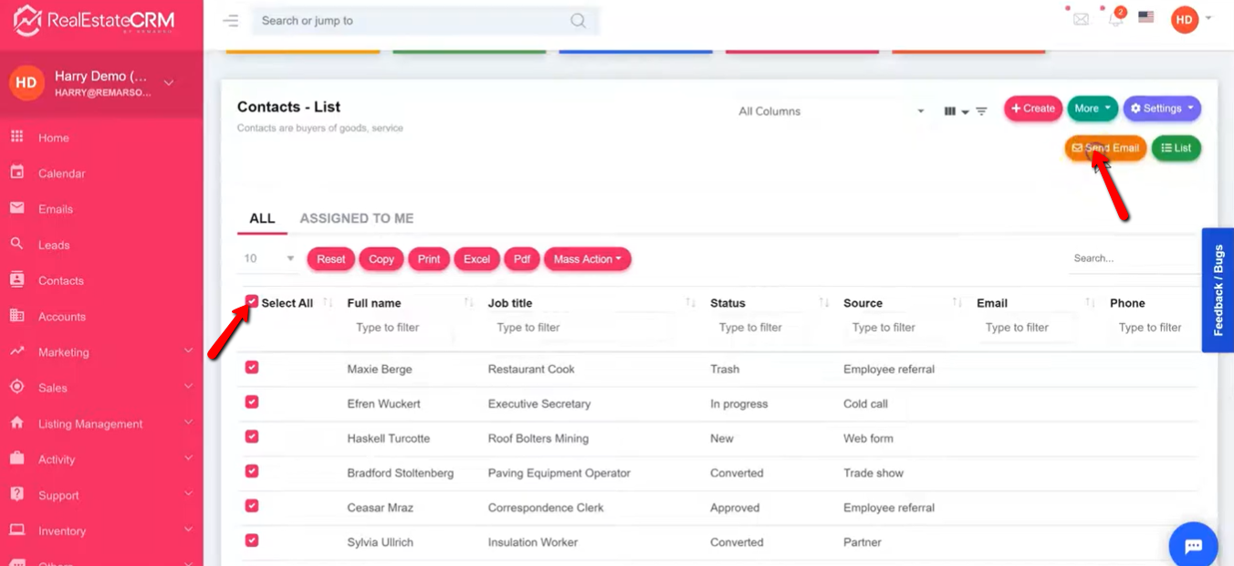This screenshot has height=566, width=1234.
Task: Click the mail envelope icon in header
Action: tap(1081, 19)
